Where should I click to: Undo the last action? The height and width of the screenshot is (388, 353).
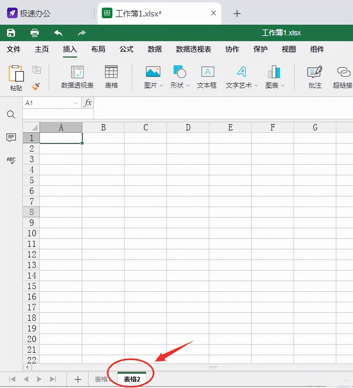coord(58,33)
